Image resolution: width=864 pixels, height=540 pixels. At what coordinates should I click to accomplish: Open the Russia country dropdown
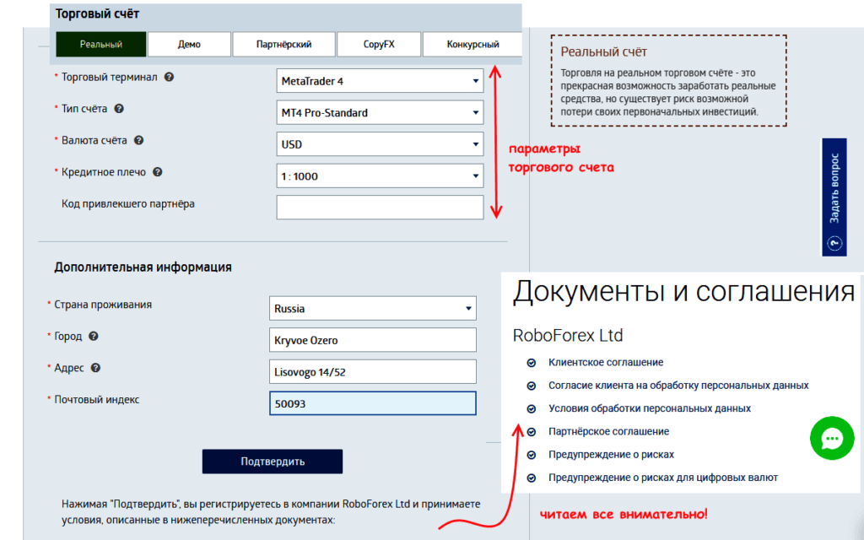click(372, 308)
